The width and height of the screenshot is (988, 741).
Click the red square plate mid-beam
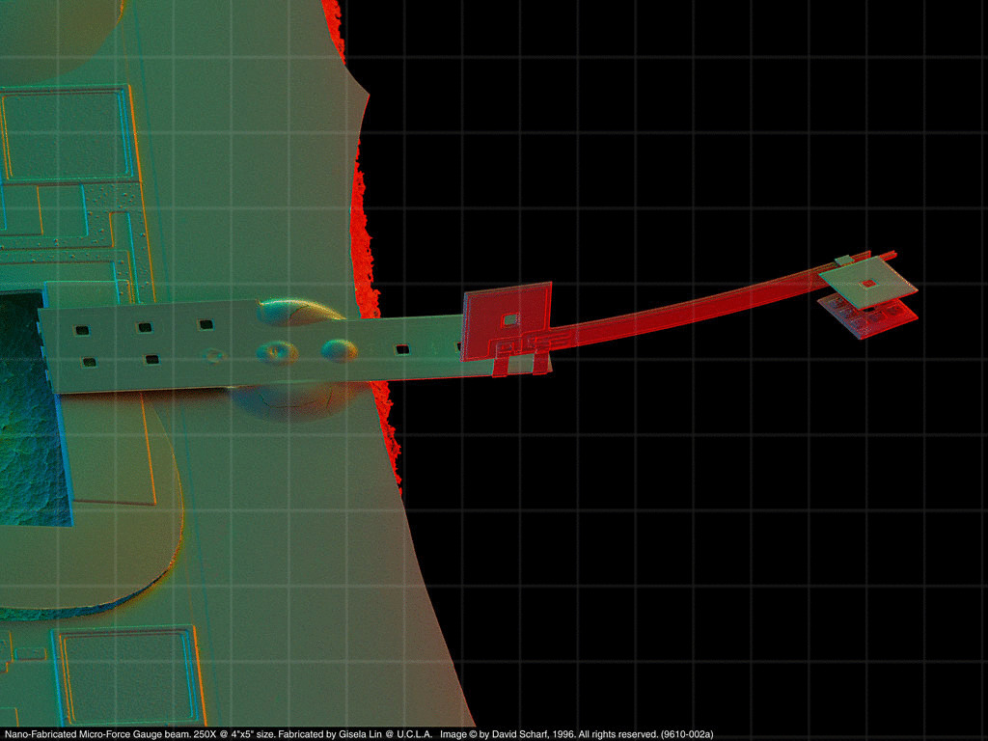(x=508, y=322)
